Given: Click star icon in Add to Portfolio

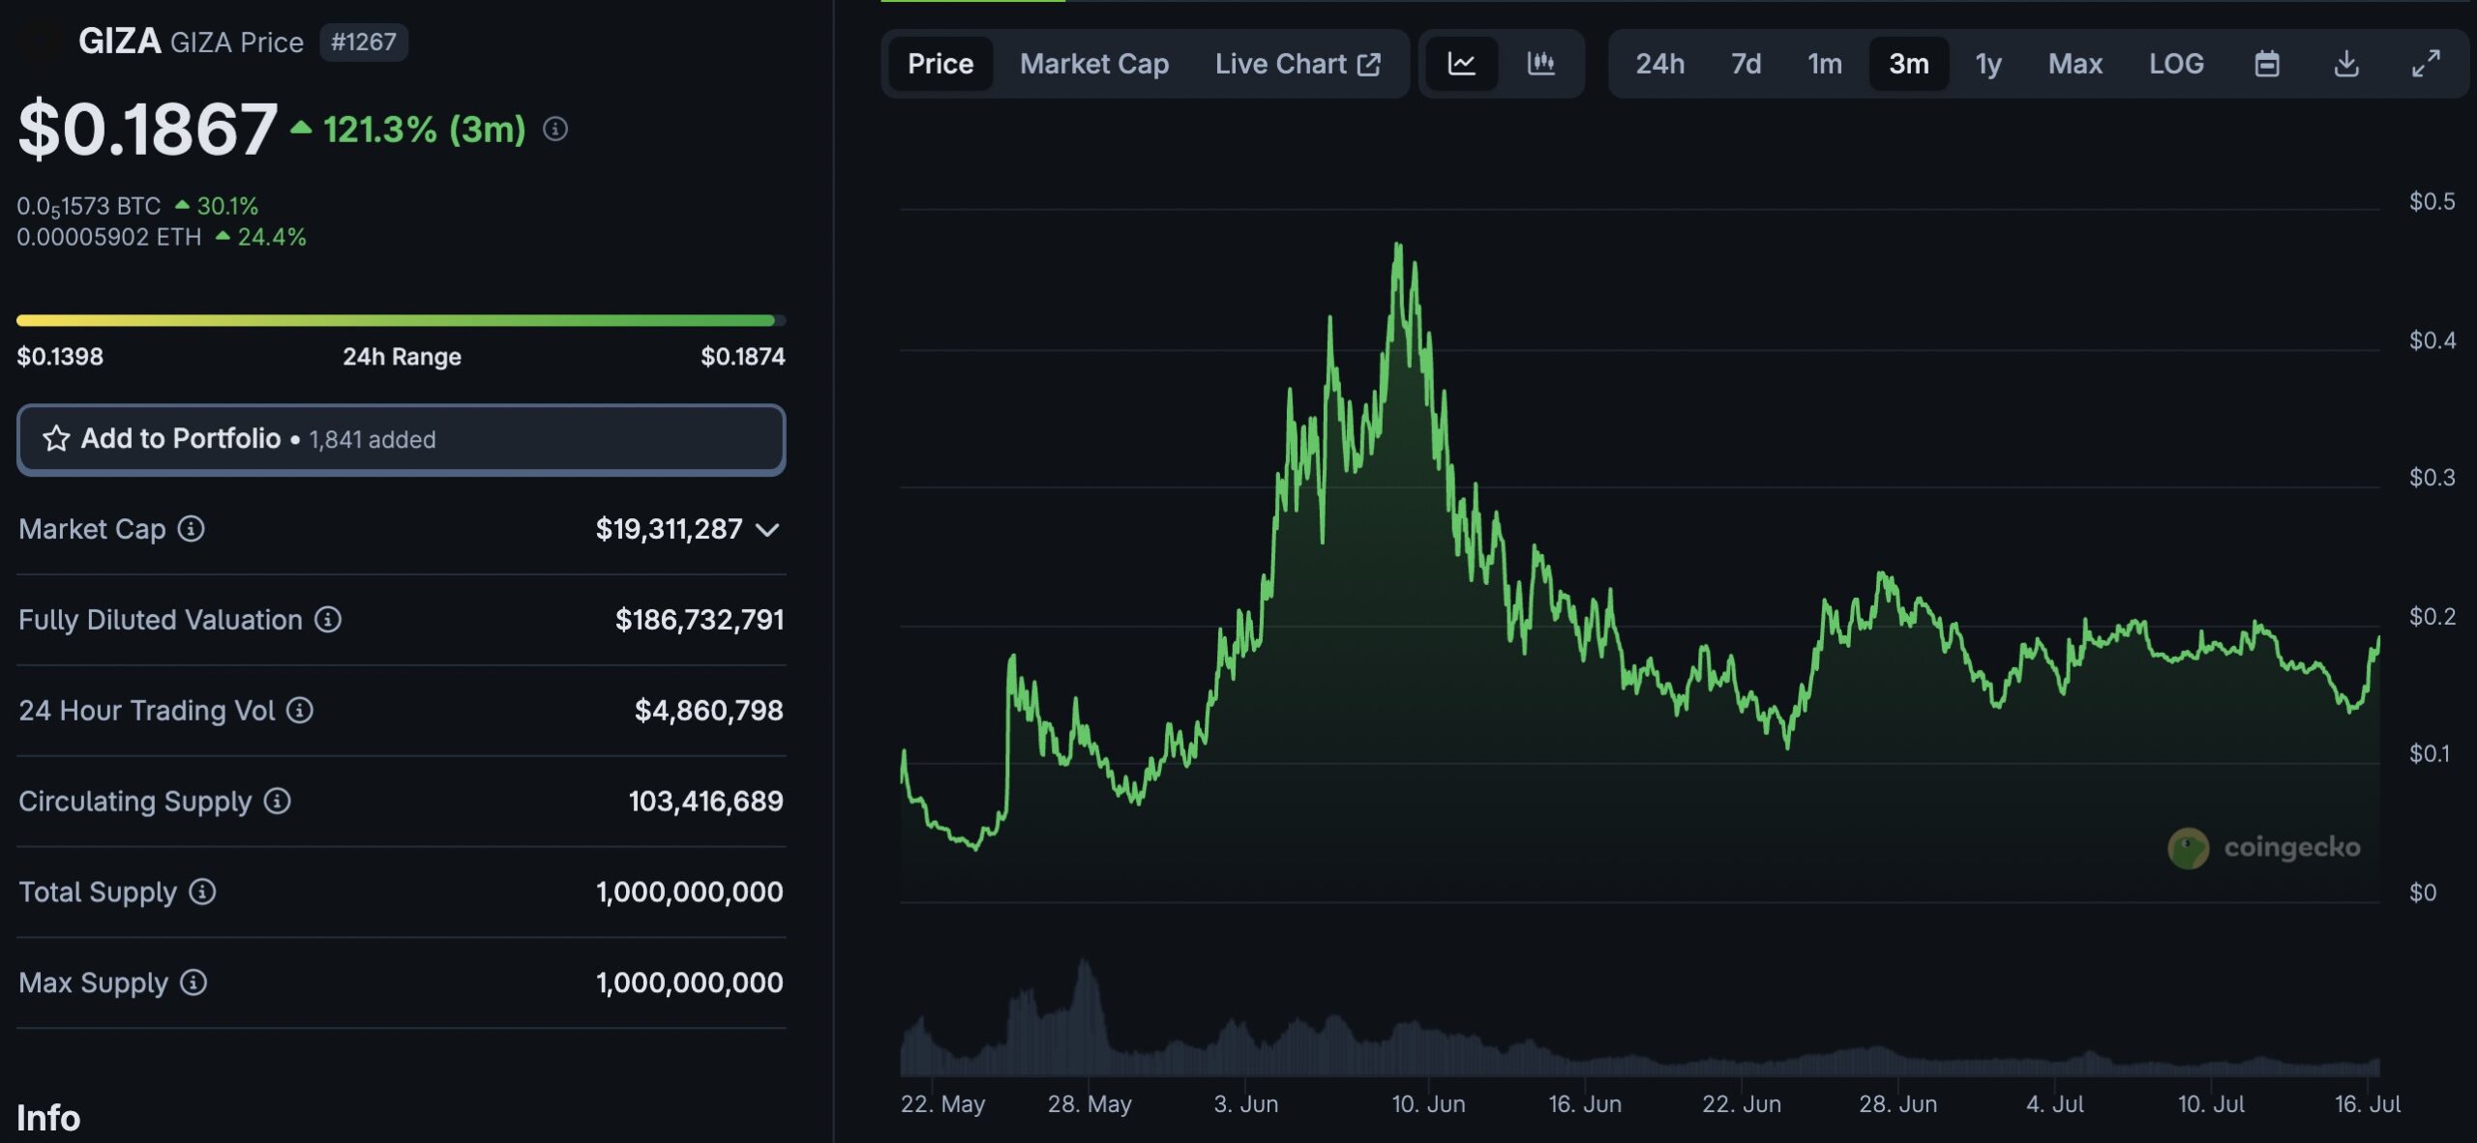Looking at the screenshot, I should coord(56,439).
